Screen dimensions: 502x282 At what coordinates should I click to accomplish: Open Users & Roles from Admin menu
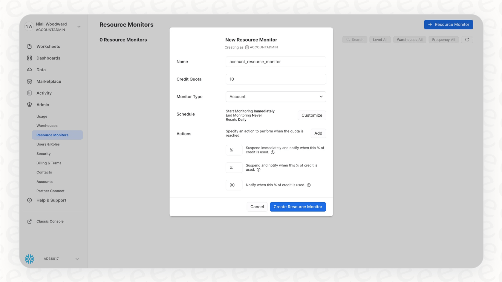pos(48,144)
